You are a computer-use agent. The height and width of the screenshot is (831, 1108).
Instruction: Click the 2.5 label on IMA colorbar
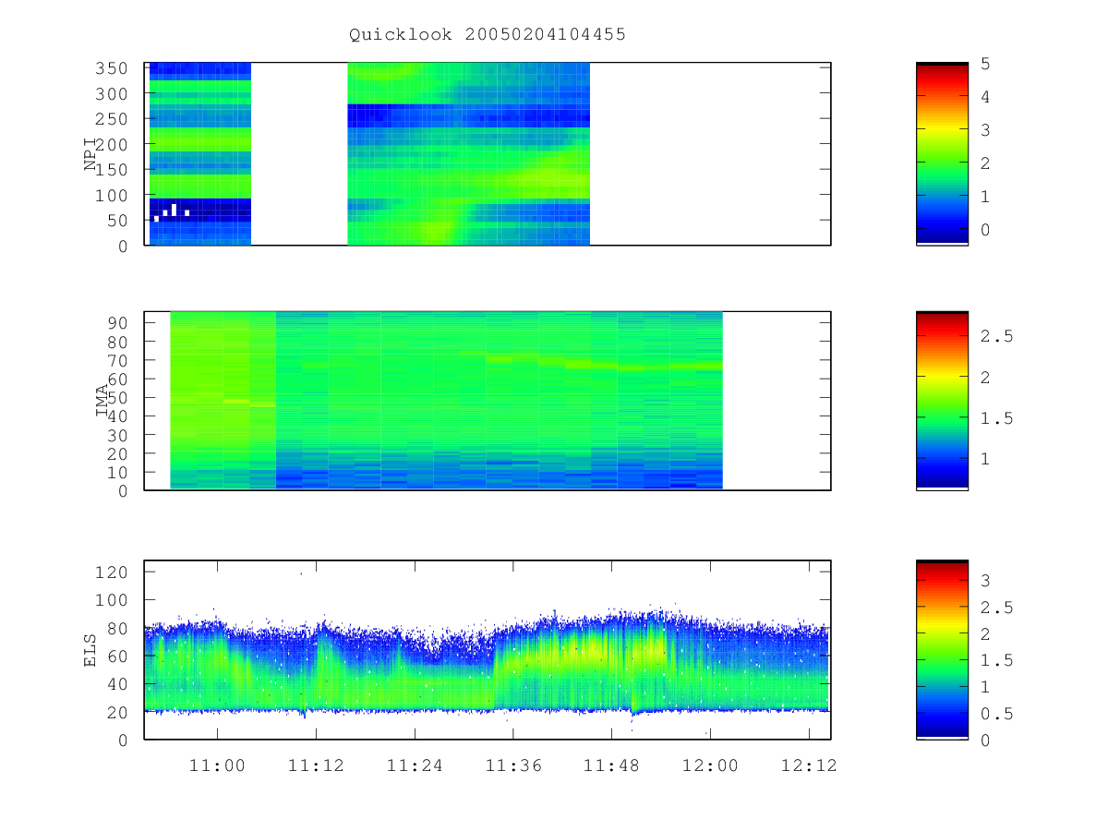pos(996,337)
